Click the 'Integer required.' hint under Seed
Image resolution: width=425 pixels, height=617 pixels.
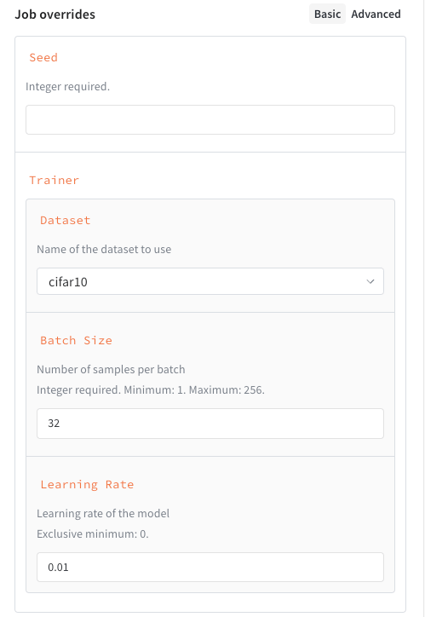(67, 87)
